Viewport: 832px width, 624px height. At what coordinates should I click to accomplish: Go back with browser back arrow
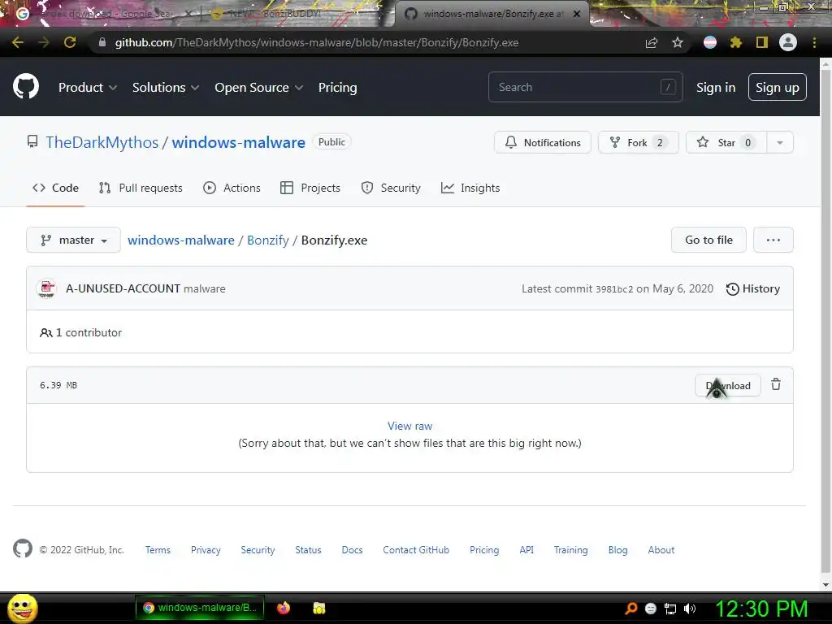18,42
